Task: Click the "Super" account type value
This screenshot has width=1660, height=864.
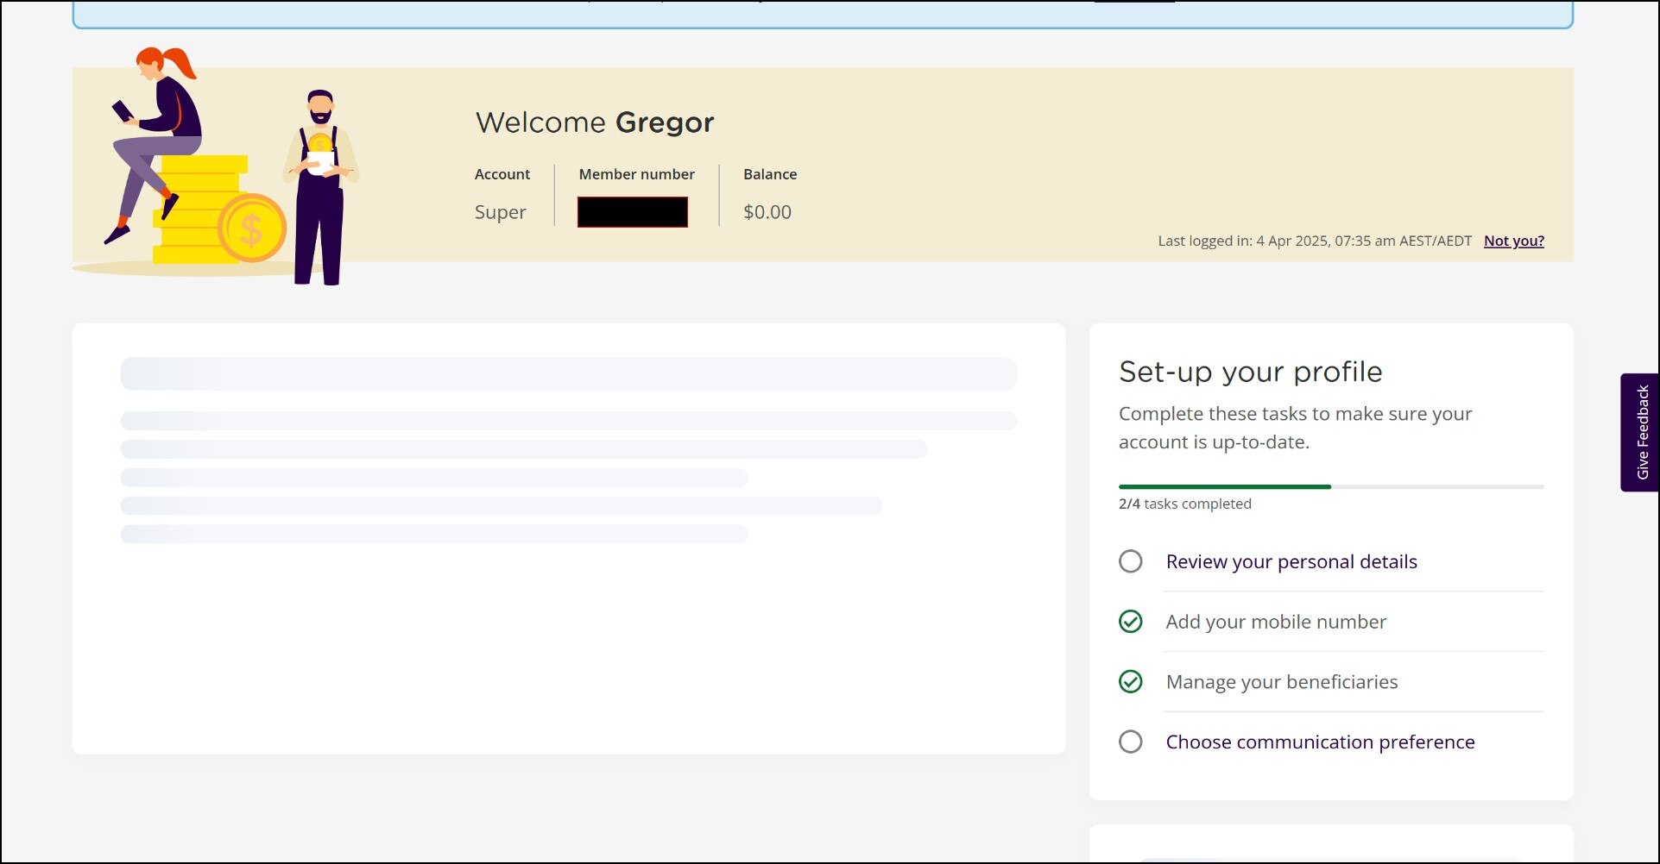Action: [x=500, y=212]
